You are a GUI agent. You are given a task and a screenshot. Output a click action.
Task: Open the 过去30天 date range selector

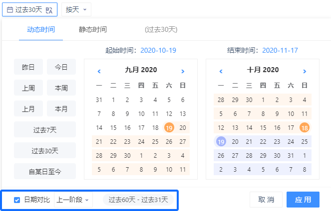[30, 9]
